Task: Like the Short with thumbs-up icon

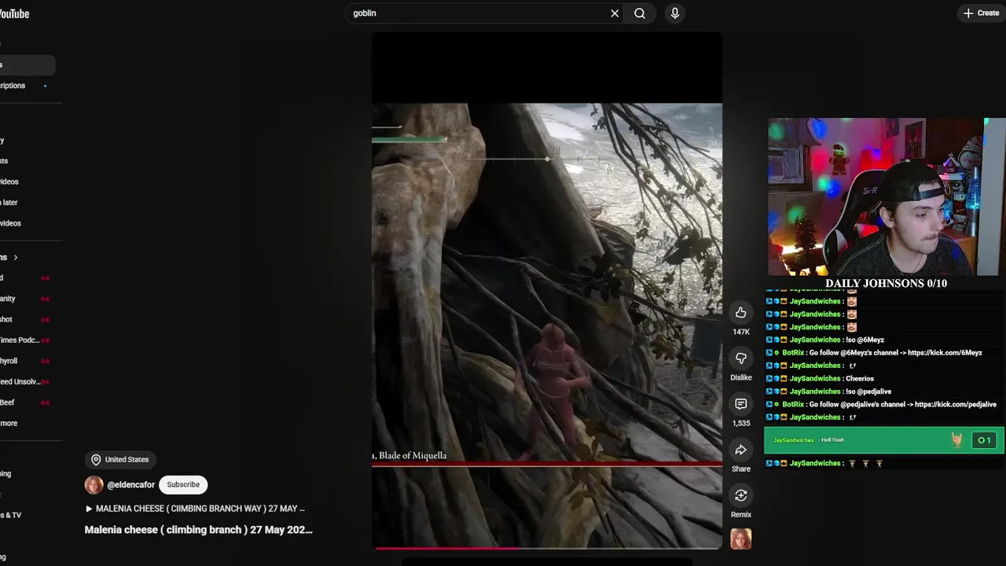Action: click(x=741, y=313)
